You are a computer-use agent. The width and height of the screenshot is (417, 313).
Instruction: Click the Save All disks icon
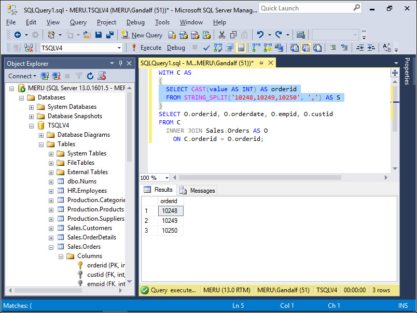pyautogui.click(x=110, y=35)
